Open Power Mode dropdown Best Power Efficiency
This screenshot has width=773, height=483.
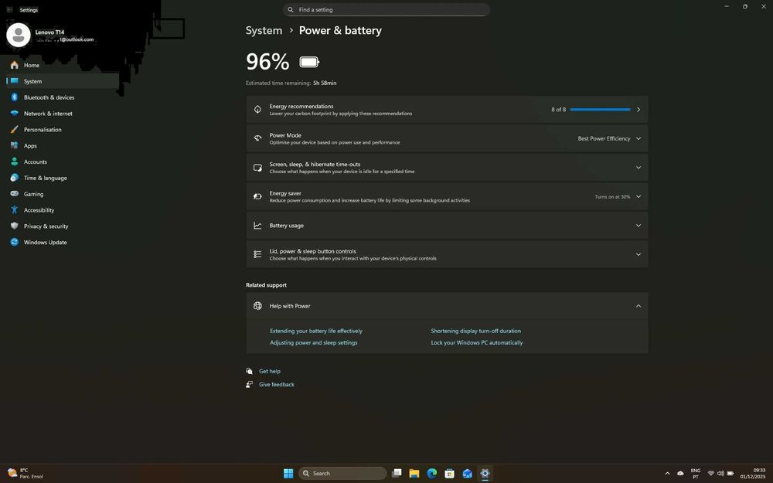coord(609,138)
